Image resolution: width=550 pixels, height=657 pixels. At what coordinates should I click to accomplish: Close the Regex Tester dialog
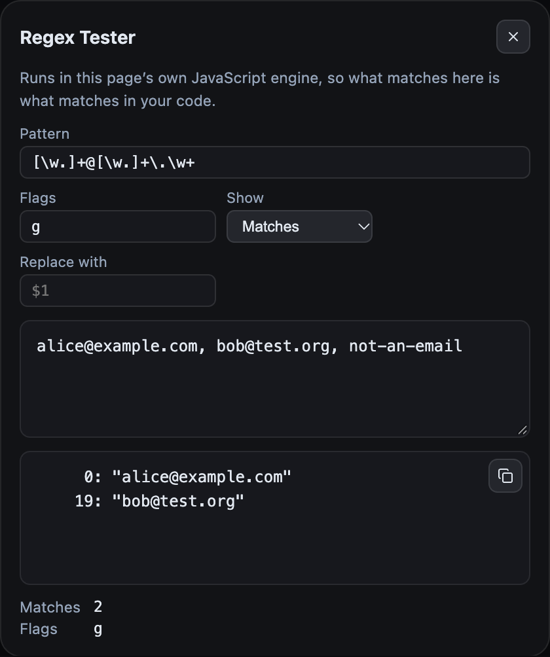coord(513,37)
